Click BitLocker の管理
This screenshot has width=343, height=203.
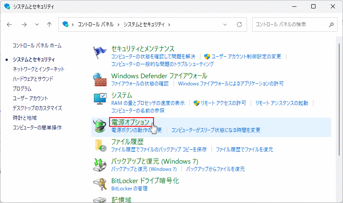point(129,189)
